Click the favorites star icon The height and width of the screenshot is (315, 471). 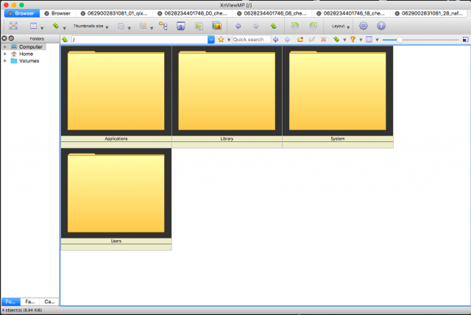[221, 39]
